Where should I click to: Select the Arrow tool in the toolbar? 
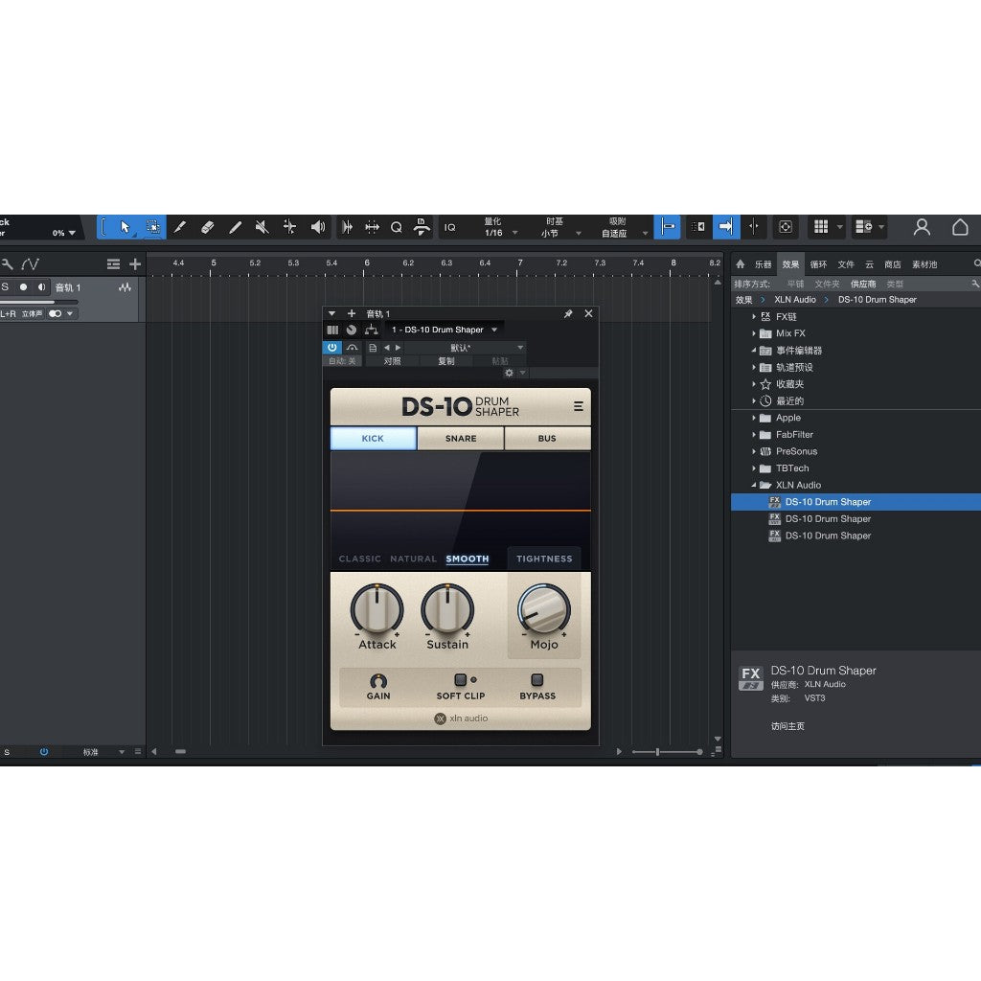pos(125,227)
